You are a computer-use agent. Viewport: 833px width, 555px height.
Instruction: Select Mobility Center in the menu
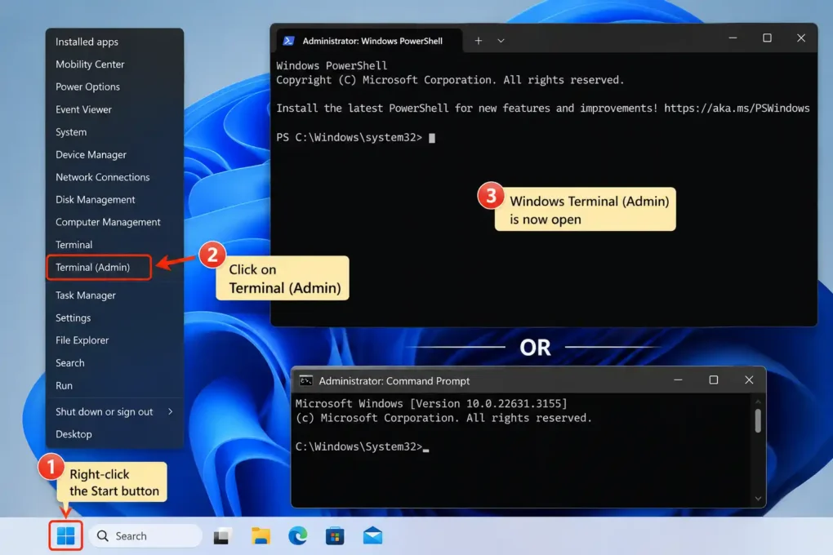(114, 64)
